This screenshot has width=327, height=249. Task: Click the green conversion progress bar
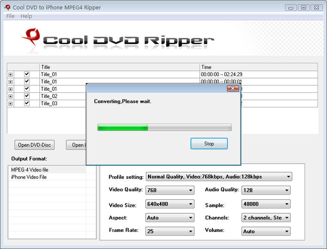164,127
